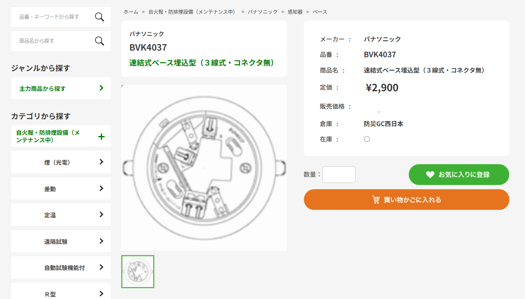Open the パナソニック breadcrumb link
Image resolution: width=525 pixels, height=299 pixels.
(x=263, y=12)
